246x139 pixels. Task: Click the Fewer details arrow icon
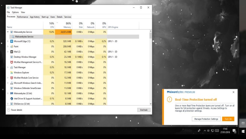coord(9,110)
